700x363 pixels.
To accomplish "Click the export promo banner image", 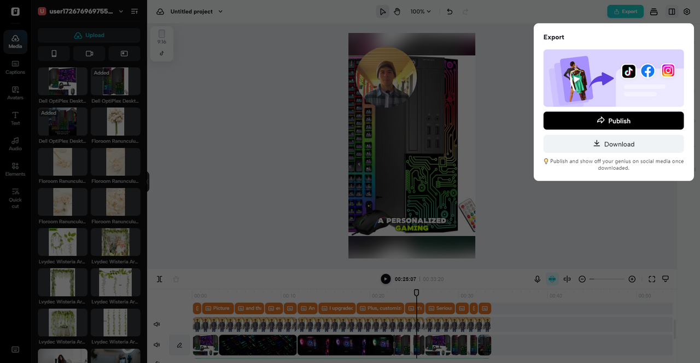I will click(x=614, y=78).
